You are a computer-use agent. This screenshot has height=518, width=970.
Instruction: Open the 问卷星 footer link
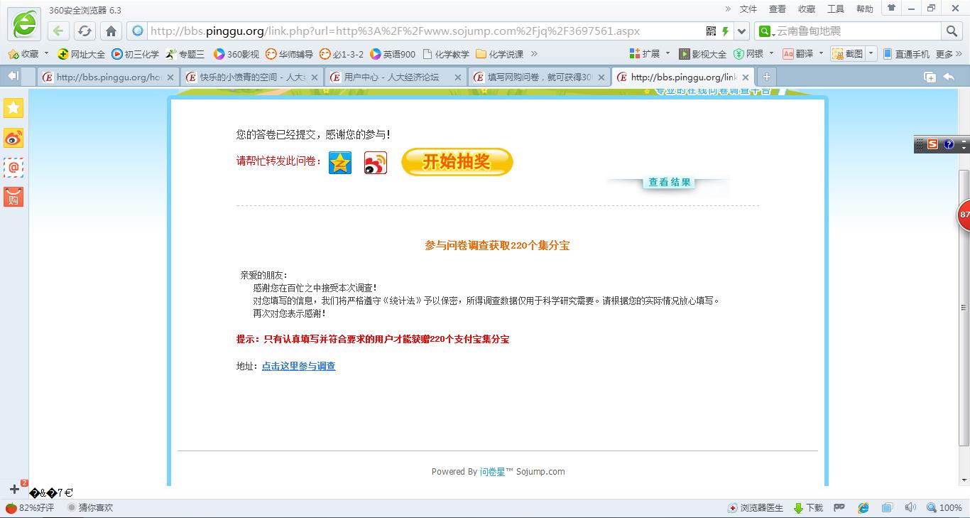(492, 471)
